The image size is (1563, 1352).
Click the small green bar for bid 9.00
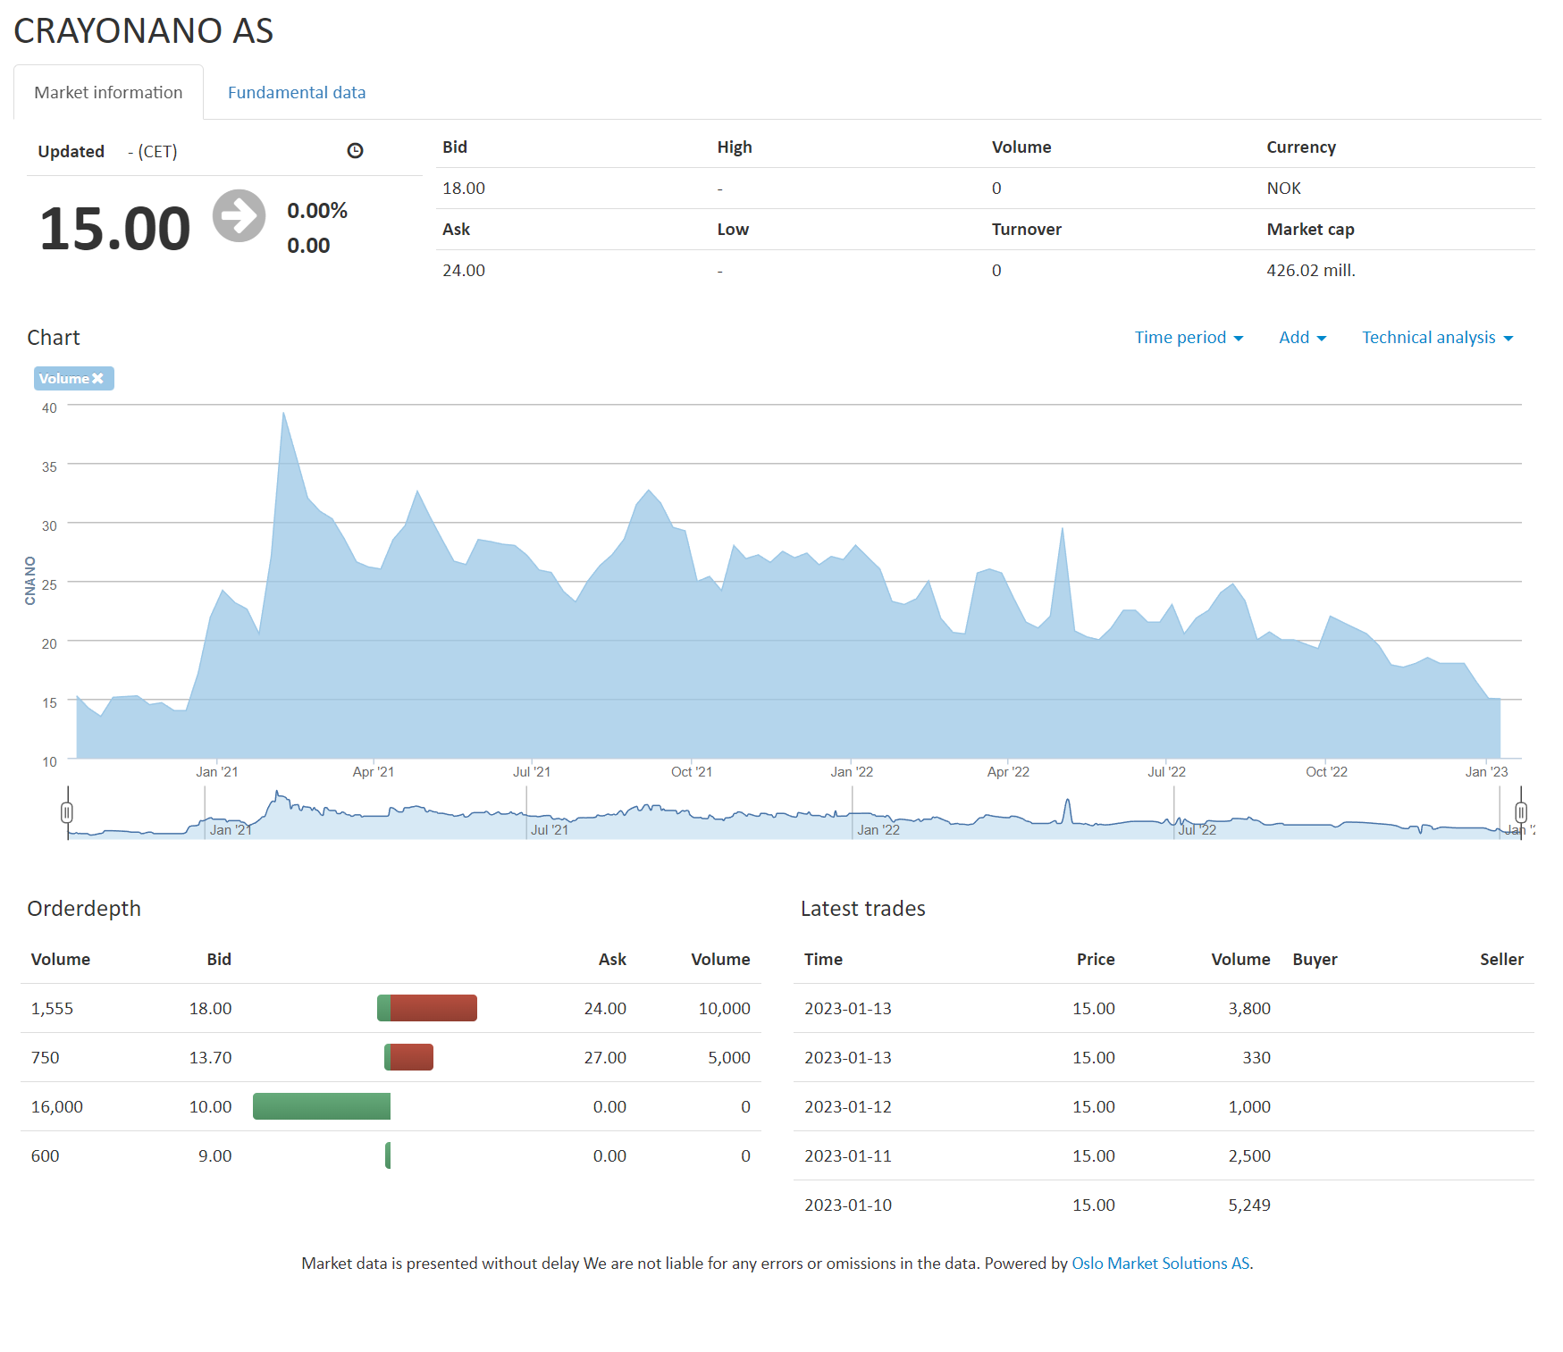[388, 1155]
